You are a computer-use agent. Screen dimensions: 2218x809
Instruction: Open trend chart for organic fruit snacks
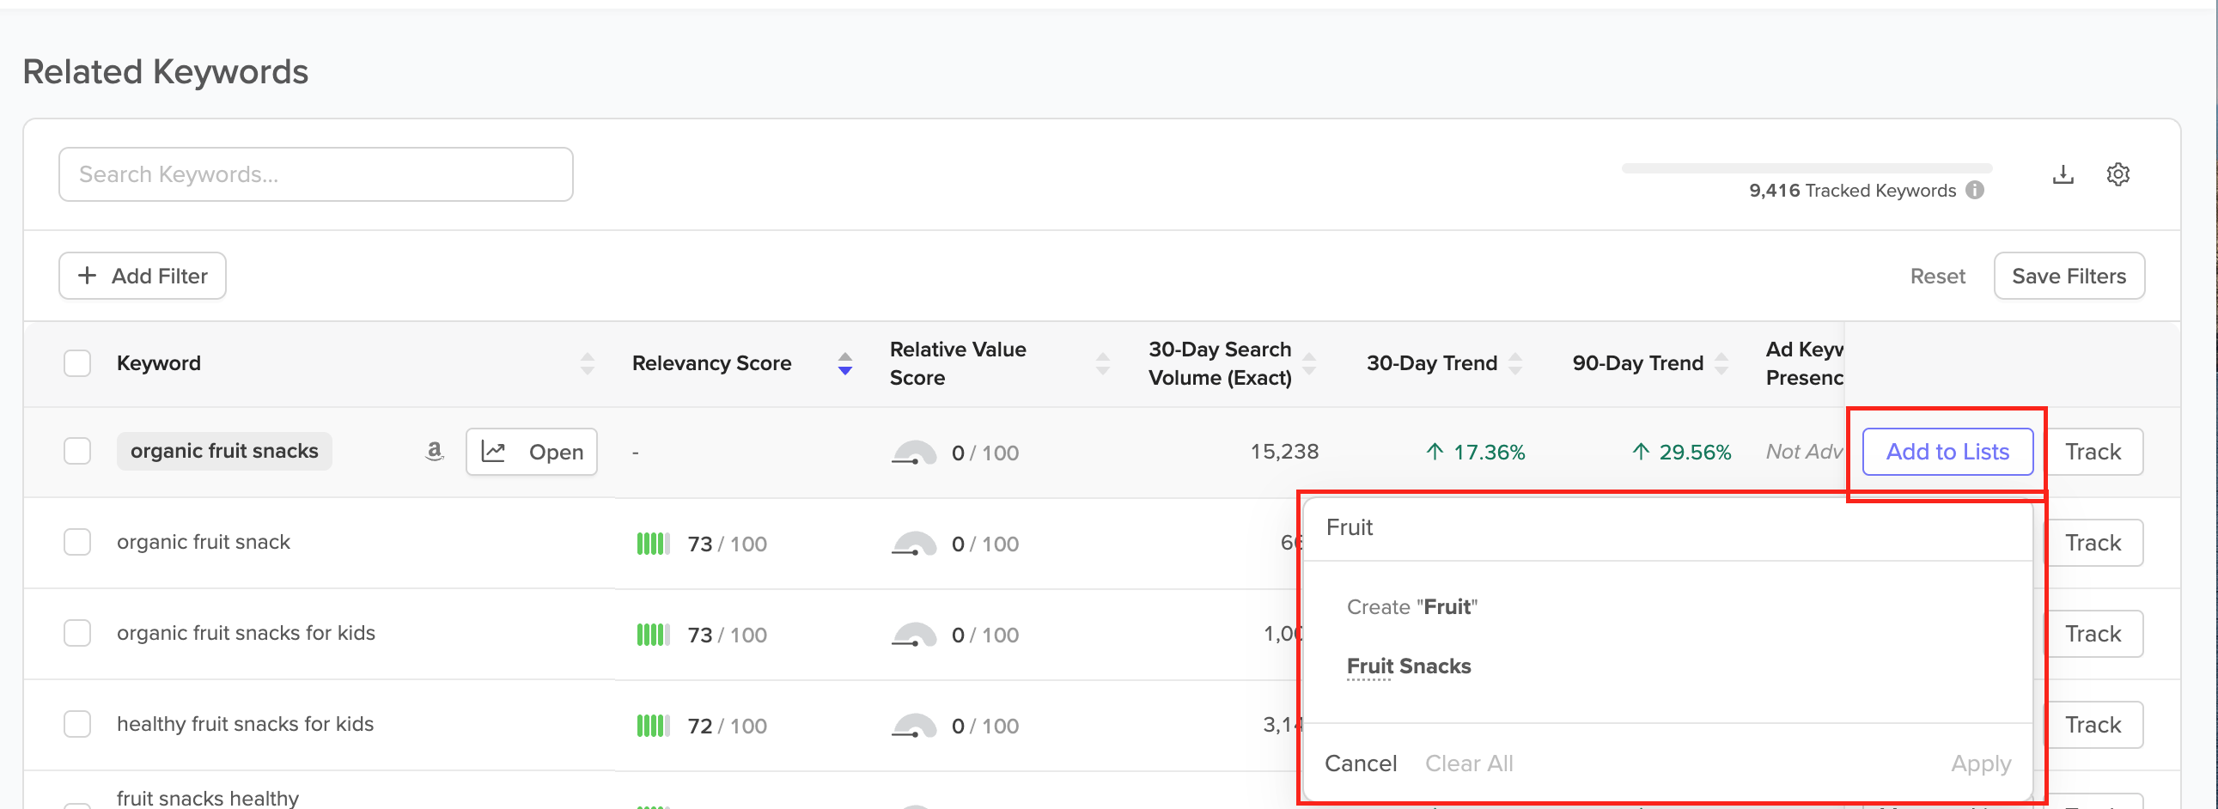click(532, 452)
